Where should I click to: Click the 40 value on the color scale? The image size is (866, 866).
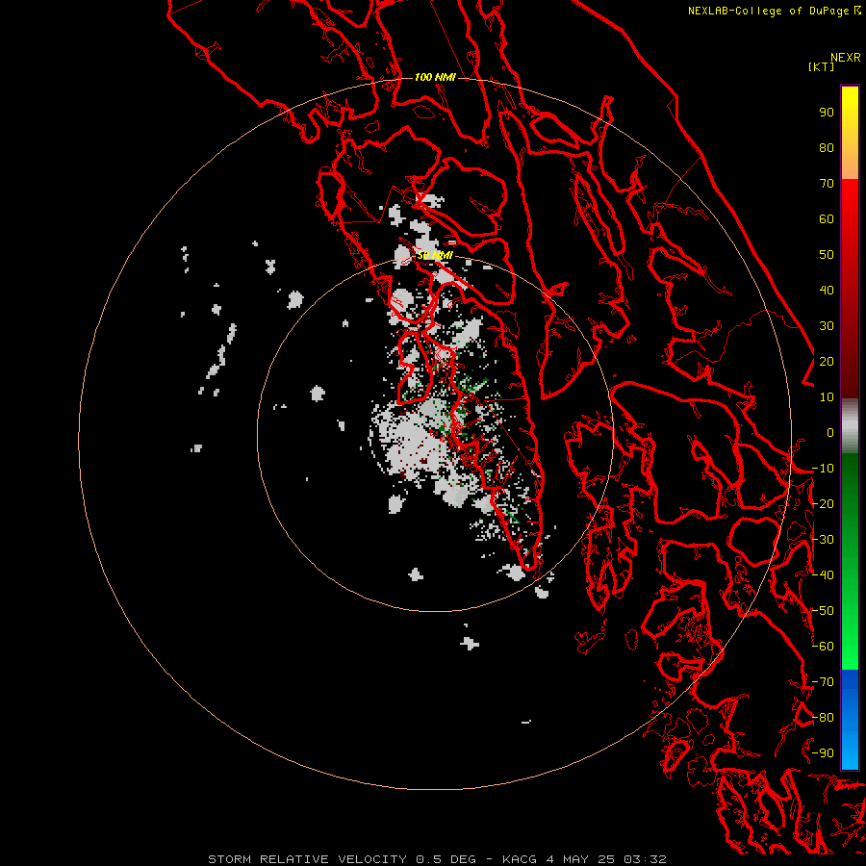click(827, 291)
